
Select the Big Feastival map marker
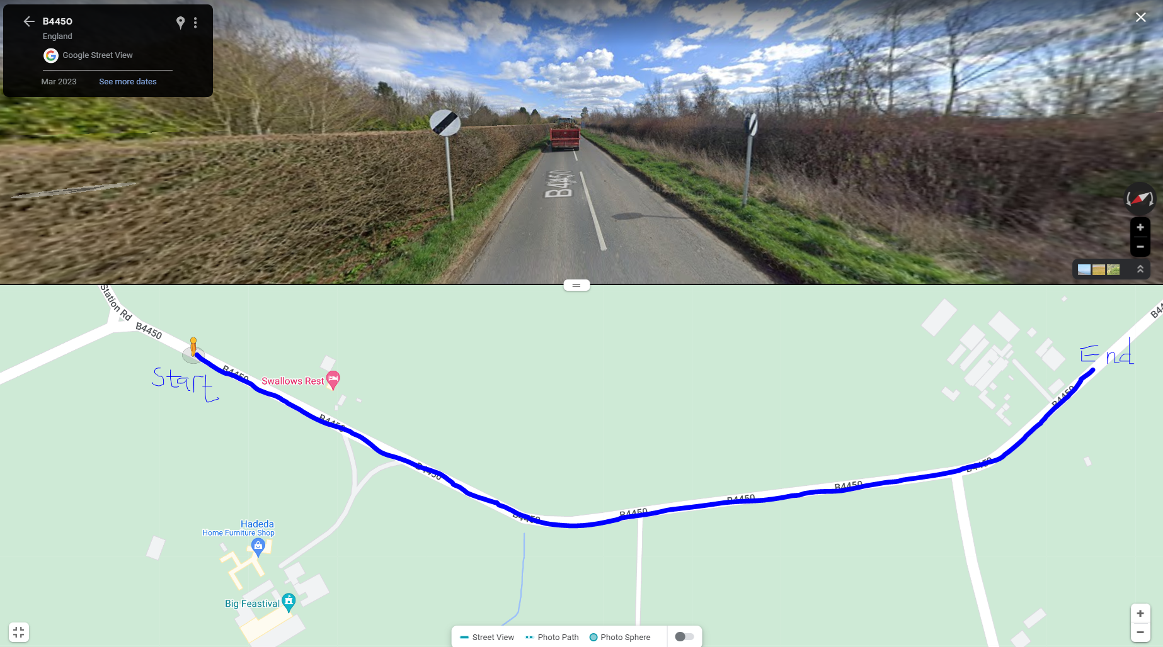[x=289, y=603]
